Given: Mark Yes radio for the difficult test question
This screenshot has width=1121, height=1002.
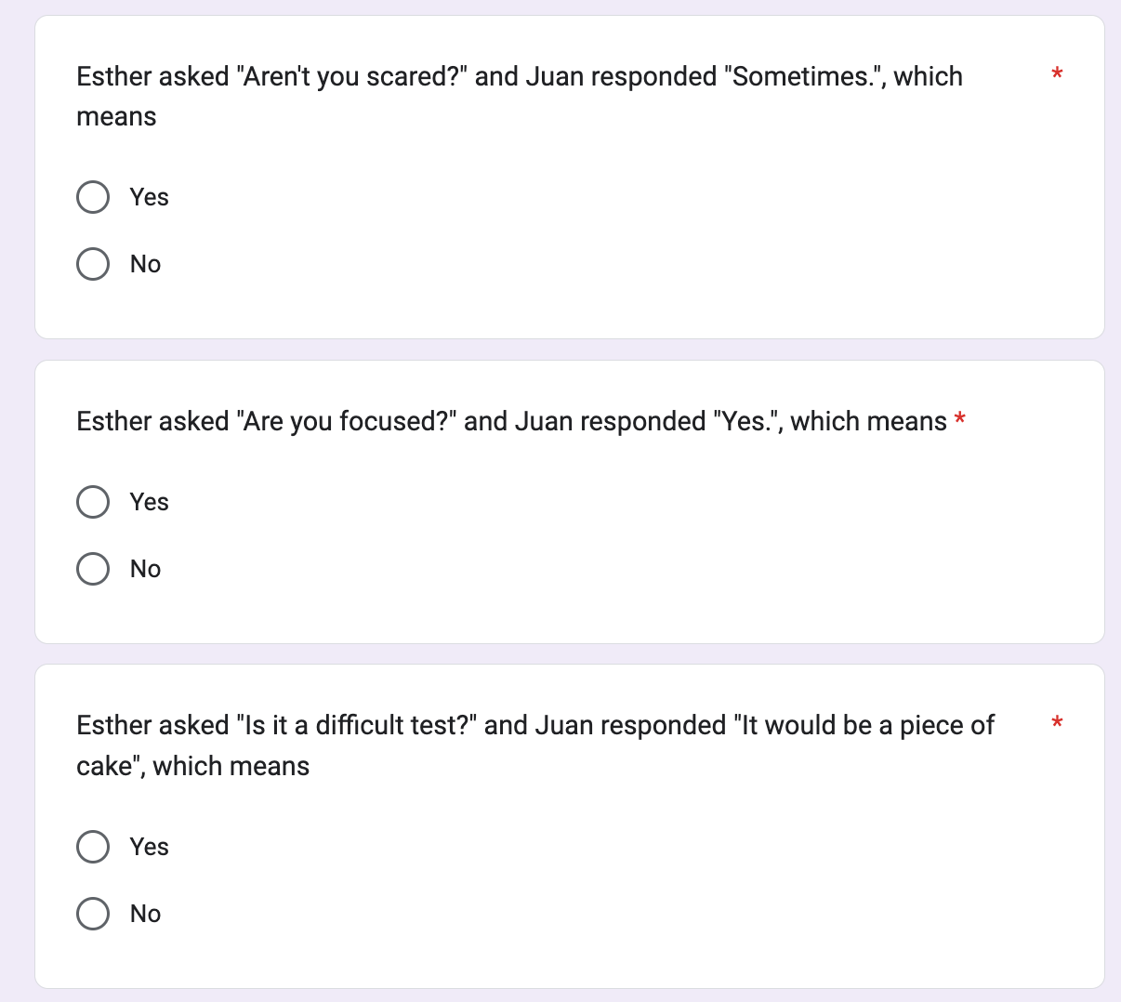Looking at the screenshot, I should (x=93, y=847).
